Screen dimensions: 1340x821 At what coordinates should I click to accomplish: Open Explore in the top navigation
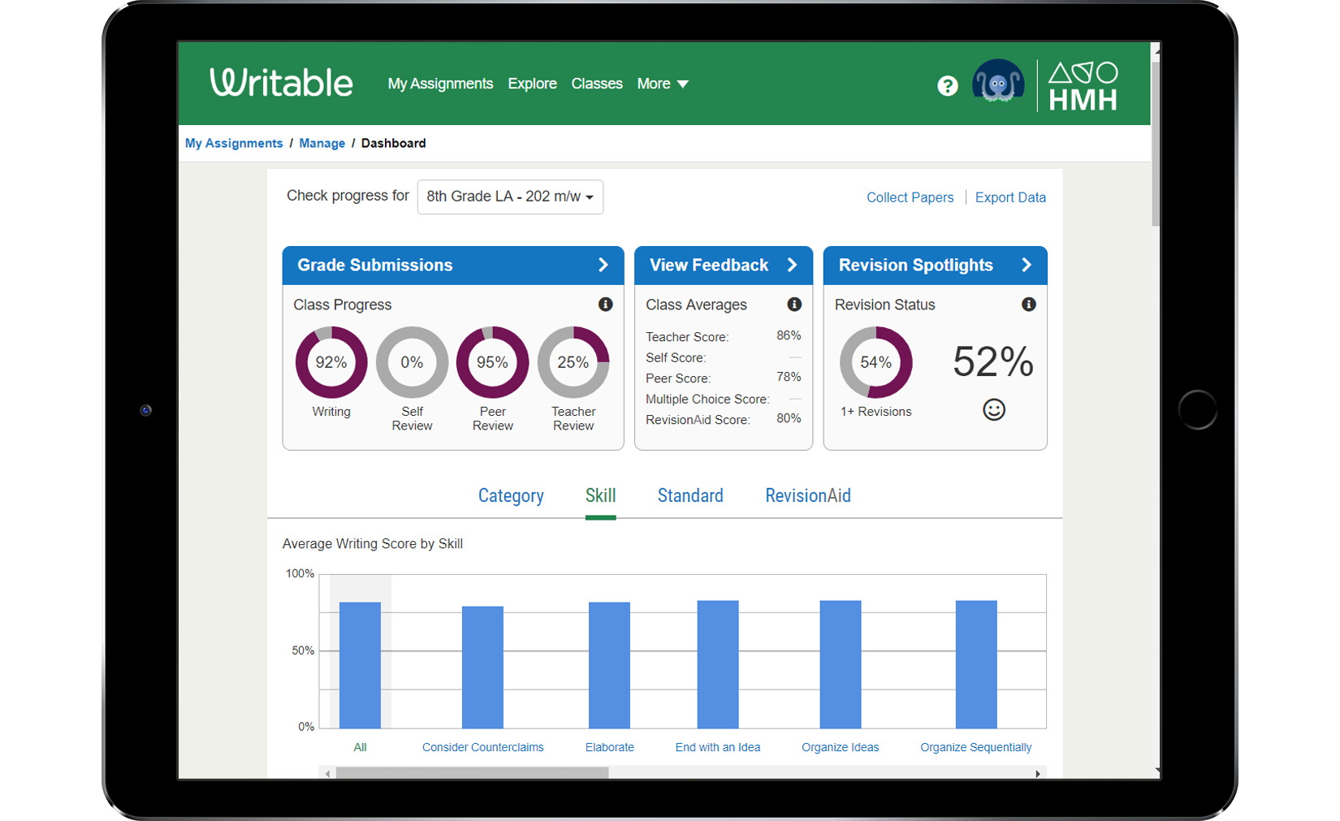532,84
